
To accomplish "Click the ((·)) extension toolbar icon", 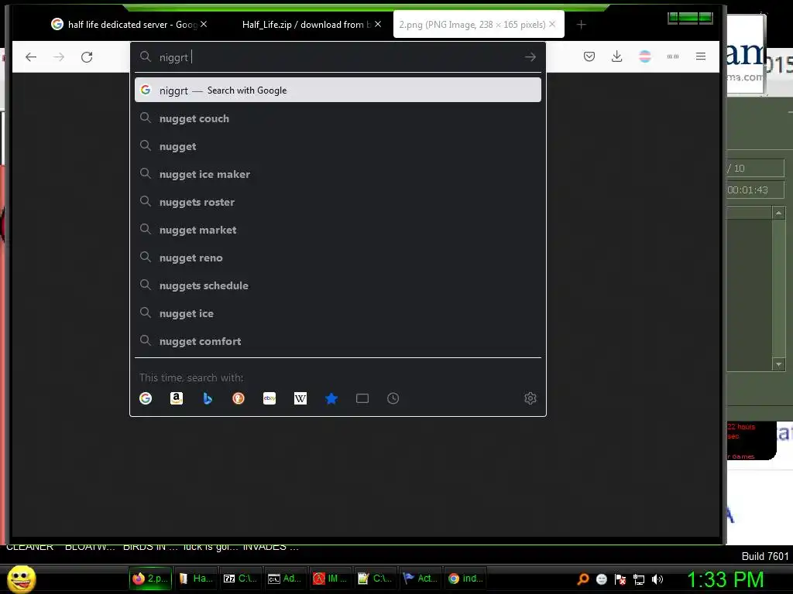I will pyautogui.click(x=673, y=56).
